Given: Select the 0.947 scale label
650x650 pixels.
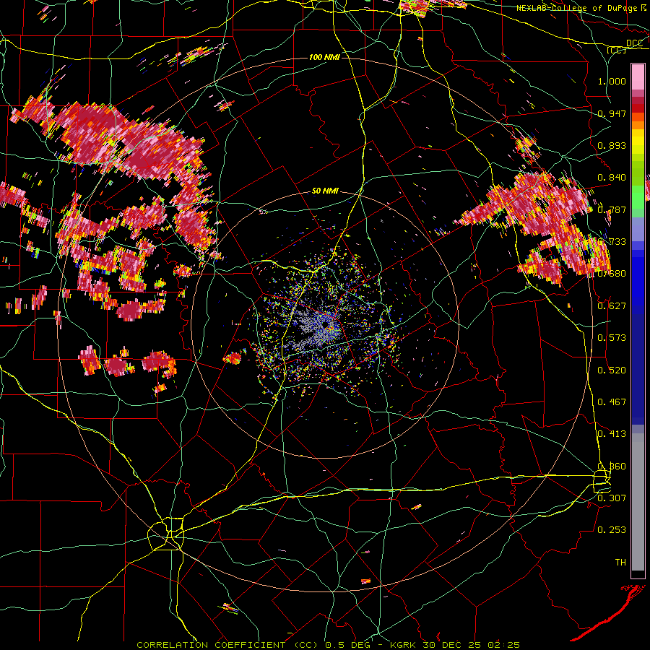Looking at the screenshot, I should coord(612,113).
